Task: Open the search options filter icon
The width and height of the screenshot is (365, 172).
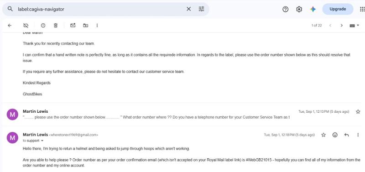Action: pyautogui.click(x=201, y=9)
